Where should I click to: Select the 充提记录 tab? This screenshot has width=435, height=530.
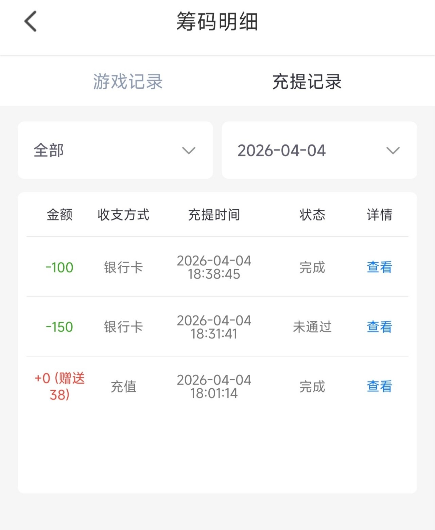point(307,82)
